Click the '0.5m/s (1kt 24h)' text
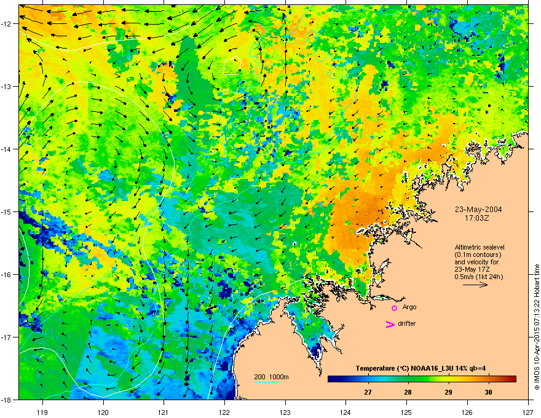This screenshot has width=541, height=418. (x=478, y=277)
